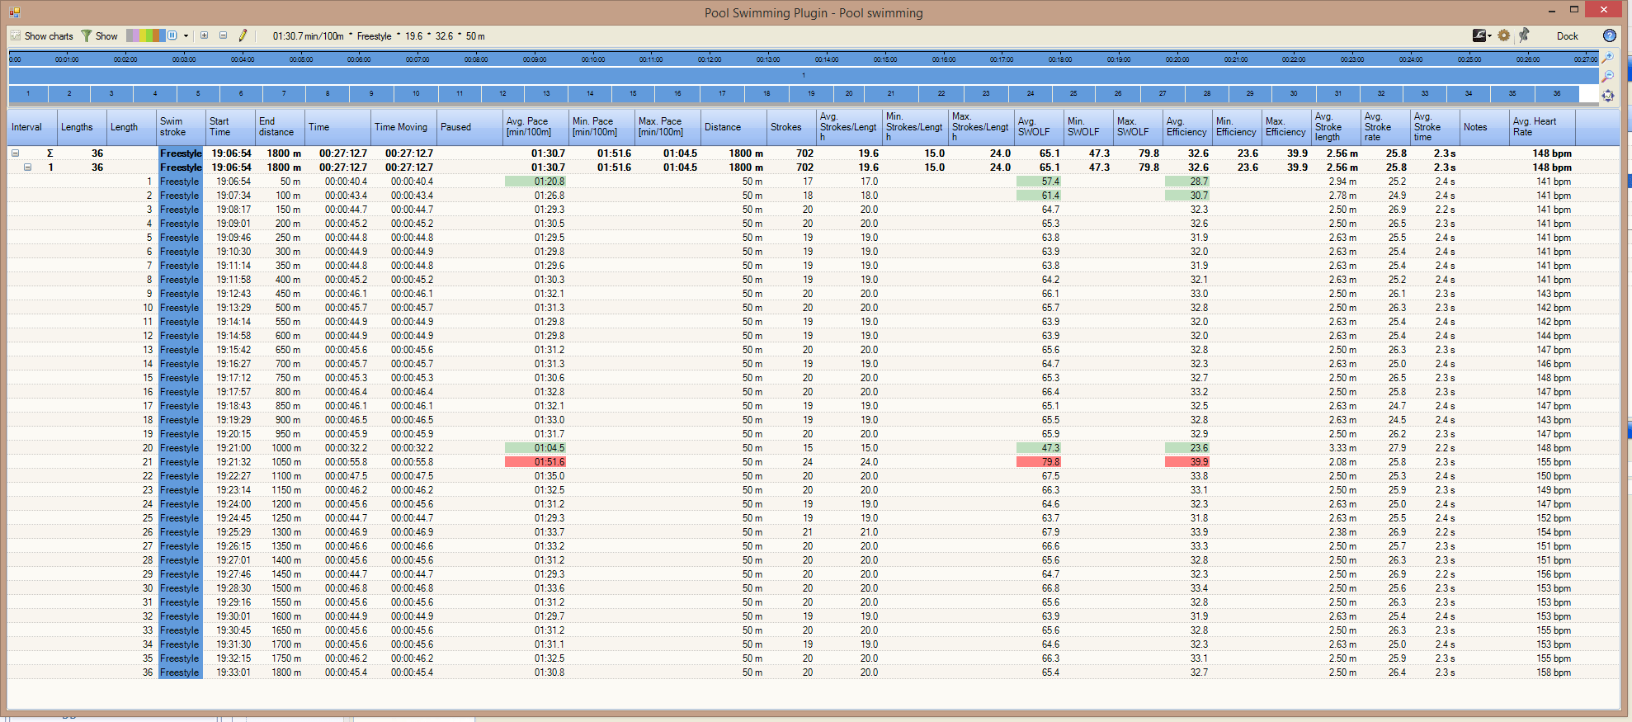Click start time 19:06:54 in length 1
1632x722 pixels.
(x=233, y=182)
